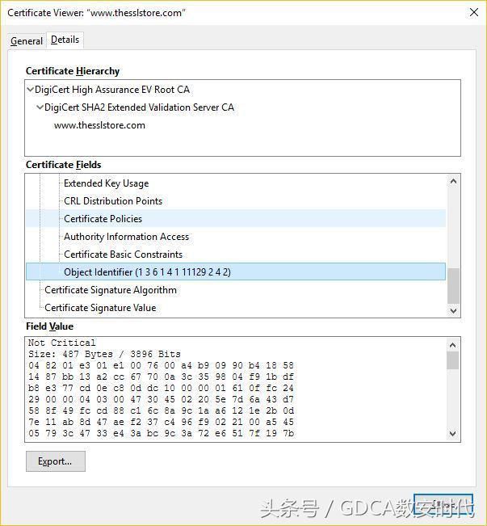The width and height of the screenshot is (487, 526).
Task: Click the Certificate Fields scrollbar thumb
Action: click(x=453, y=285)
